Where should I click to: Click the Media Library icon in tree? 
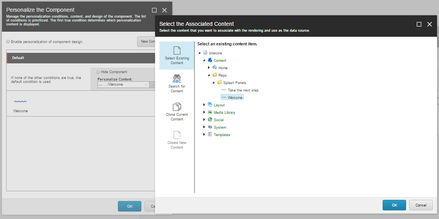tap(210, 112)
